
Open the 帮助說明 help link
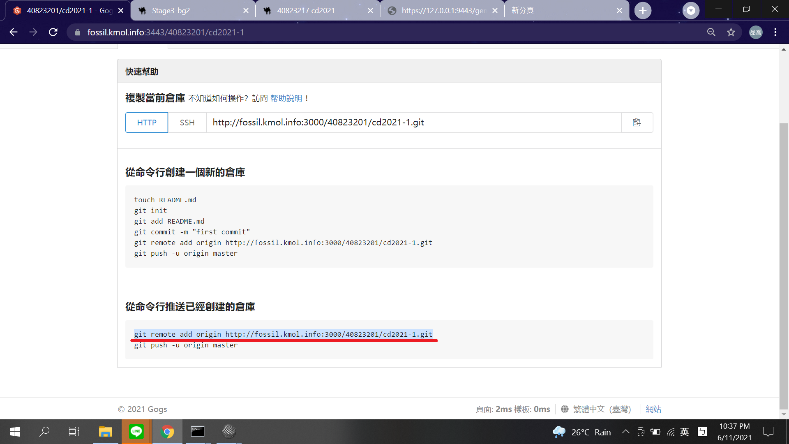(286, 98)
